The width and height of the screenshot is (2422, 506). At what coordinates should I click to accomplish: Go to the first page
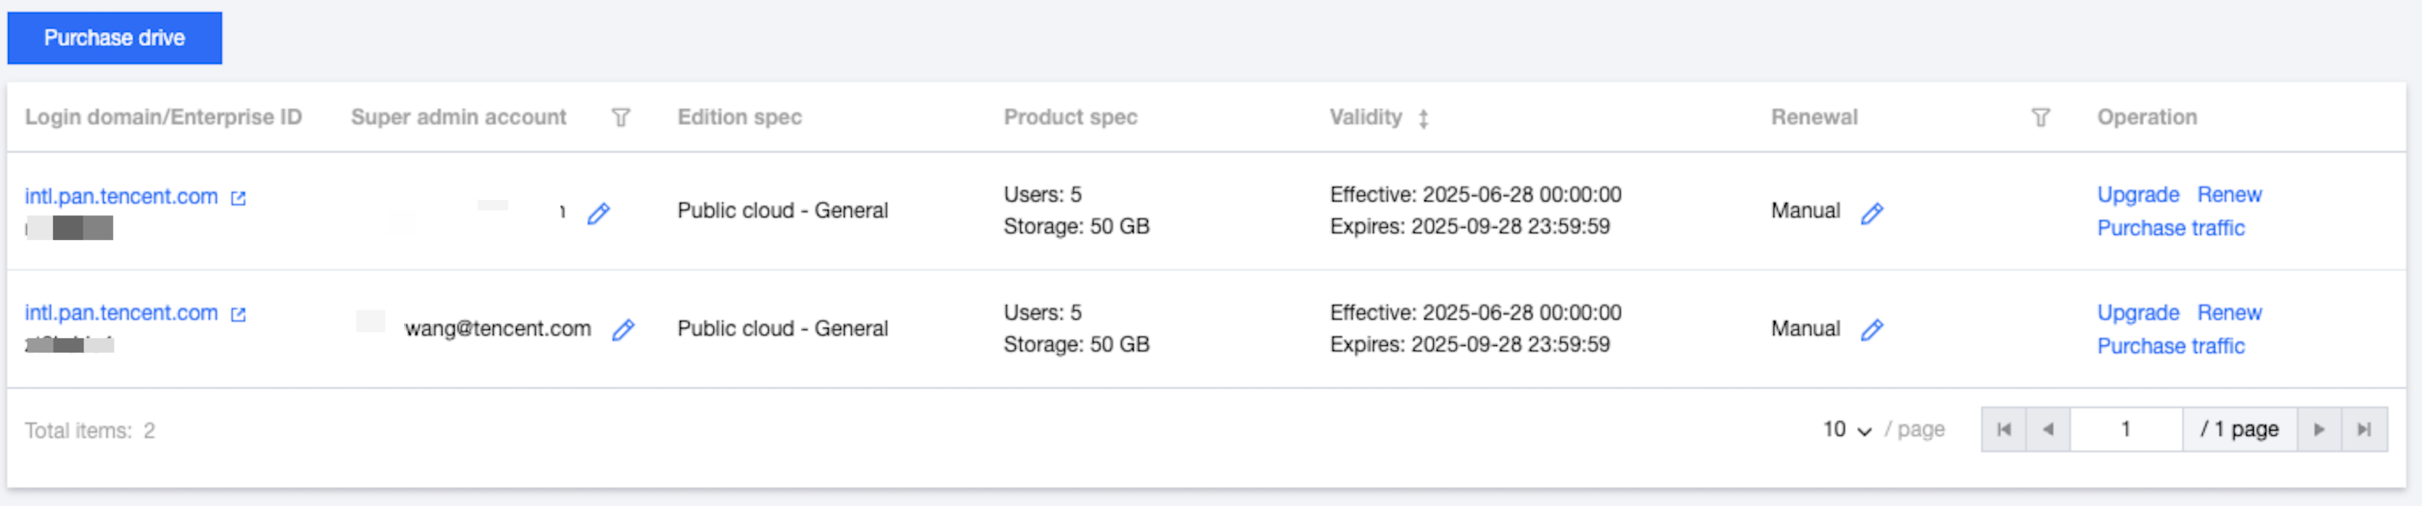(x=2003, y=429)
